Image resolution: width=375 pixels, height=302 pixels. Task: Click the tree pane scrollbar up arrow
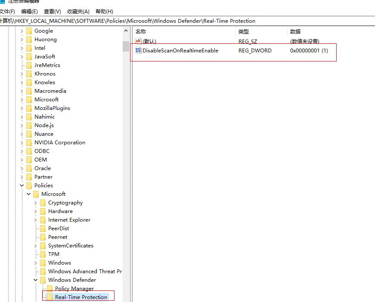pos(126,31)
